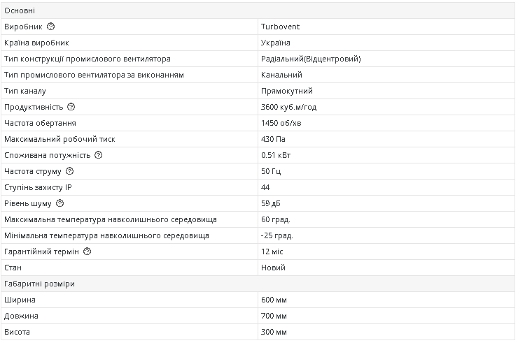518x343 pixels.
Task: Click the Основні section header
Action: [x=20, y=10]
